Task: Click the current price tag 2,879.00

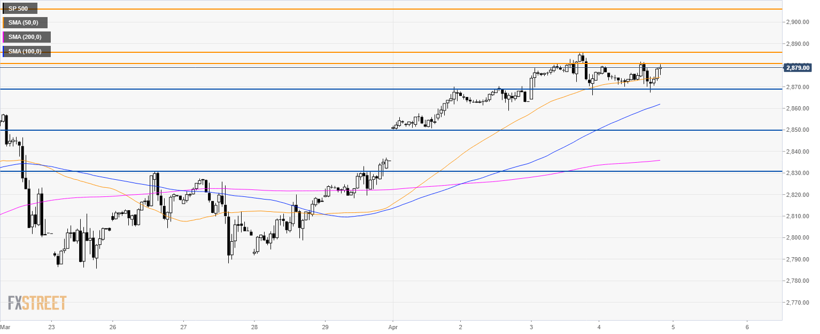Action: [798, 68]
